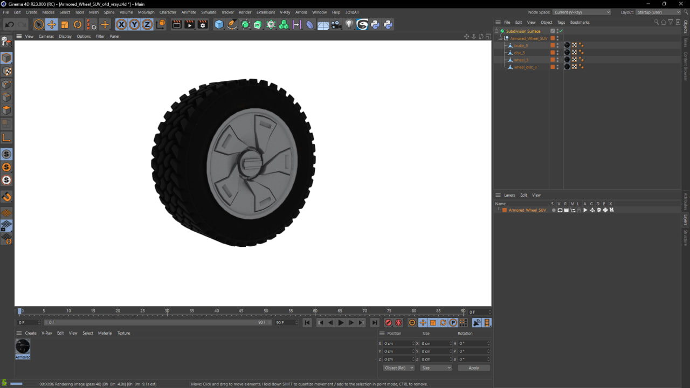Toggle visibility dots for wheel_disc_3 object
The image size is (690, 388).
tap(558, 67)
